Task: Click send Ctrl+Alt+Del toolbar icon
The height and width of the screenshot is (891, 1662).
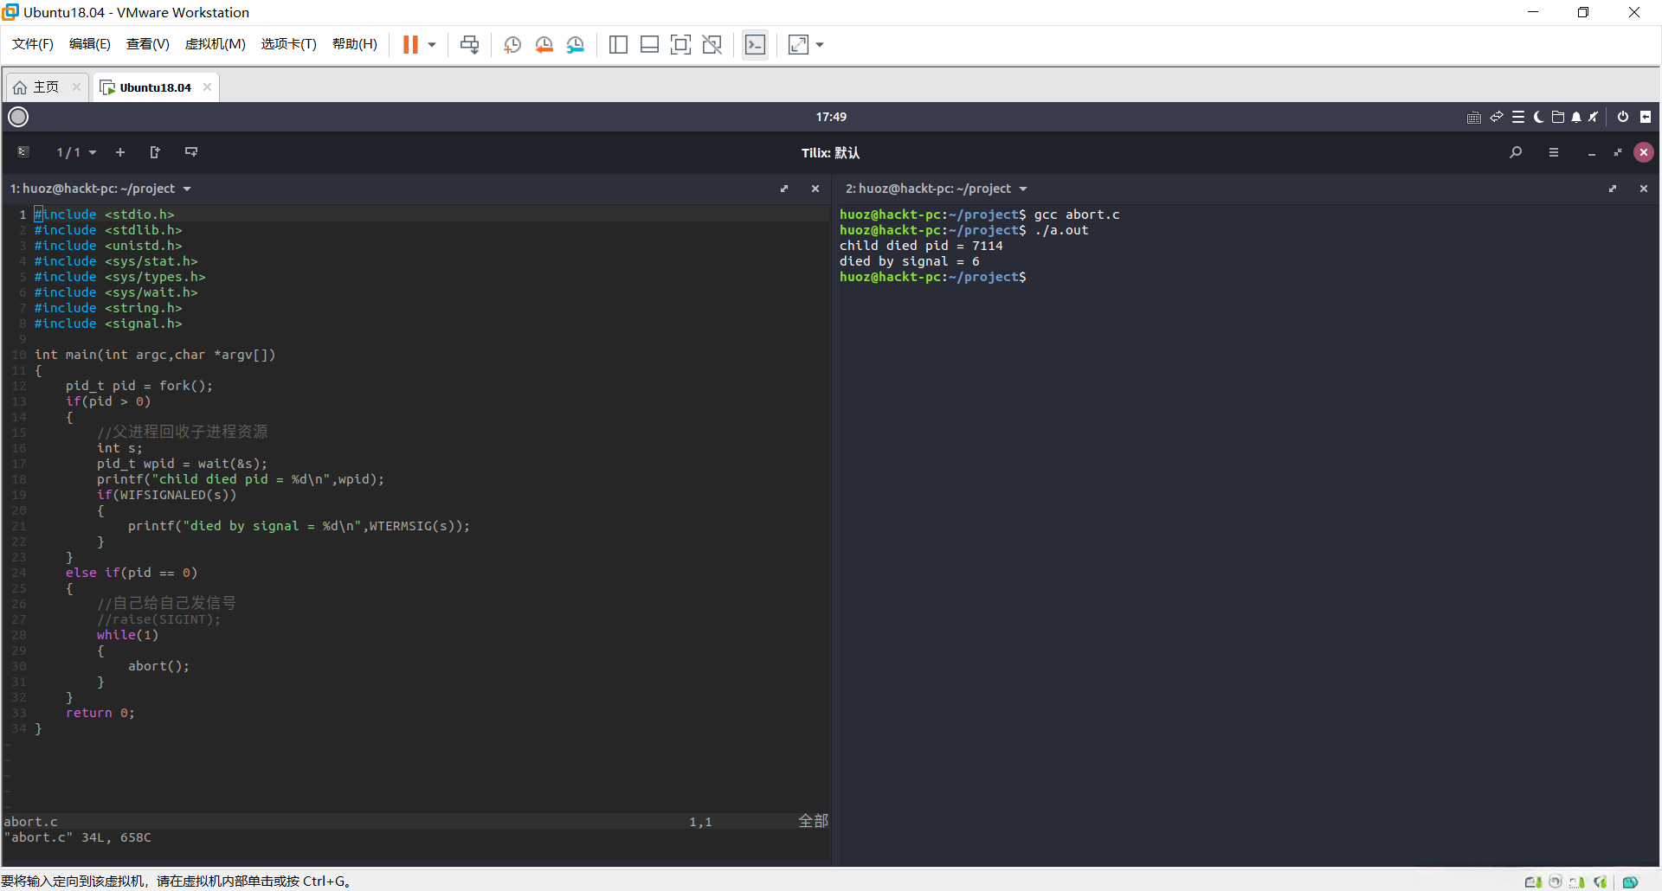Action: click(x=469, y=45)
